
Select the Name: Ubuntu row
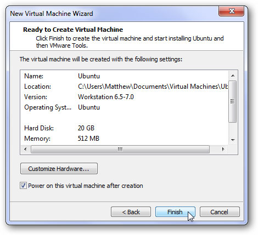125,76
